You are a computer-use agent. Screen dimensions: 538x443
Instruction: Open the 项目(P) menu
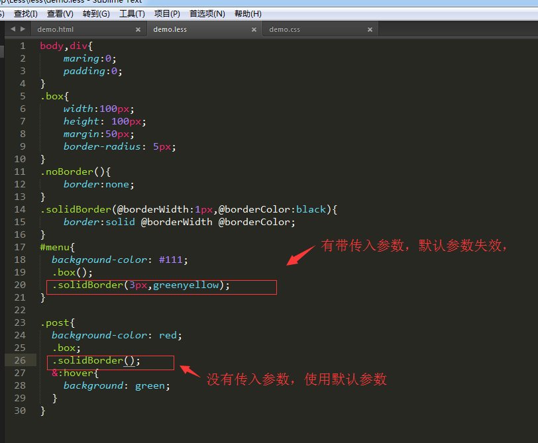pos(167,14)
